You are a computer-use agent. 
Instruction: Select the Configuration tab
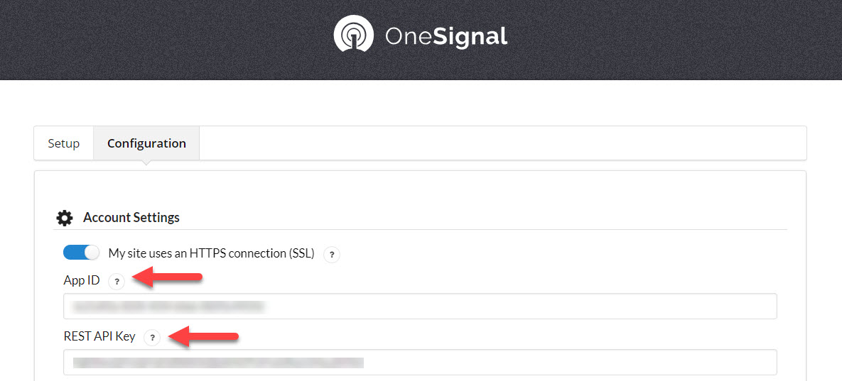coord(146,143)
